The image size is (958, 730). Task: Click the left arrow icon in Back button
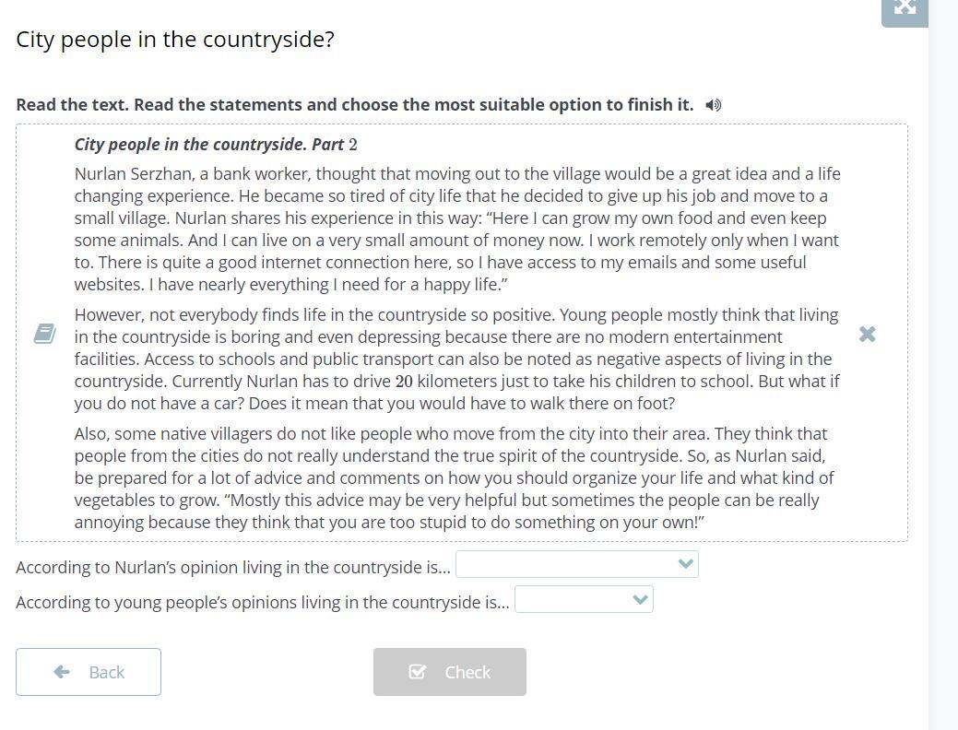click(62, 672)
